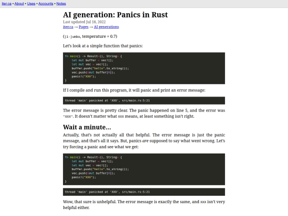The image size is (288, 216).
Task: Click the second 'thread main panicked' output line
Action: tap(107, 192)
